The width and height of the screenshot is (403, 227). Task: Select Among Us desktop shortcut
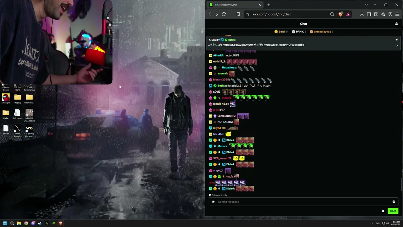click(x=6, y=99)
